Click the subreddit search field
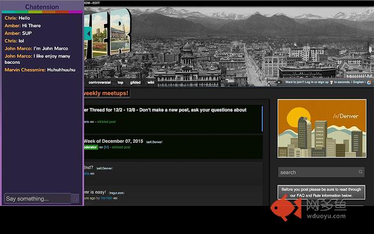 coord(321,172)
